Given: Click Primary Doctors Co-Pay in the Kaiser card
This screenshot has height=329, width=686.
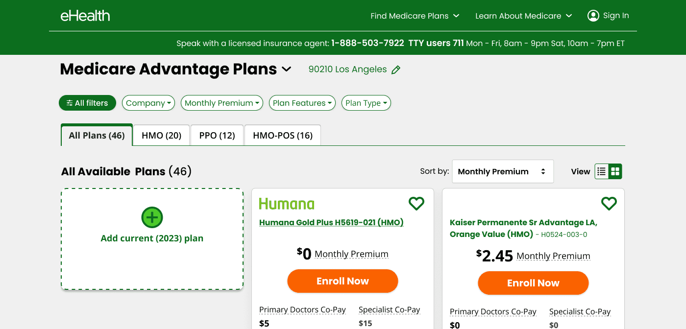Looking at the screenshot, I should coord(493,312).
